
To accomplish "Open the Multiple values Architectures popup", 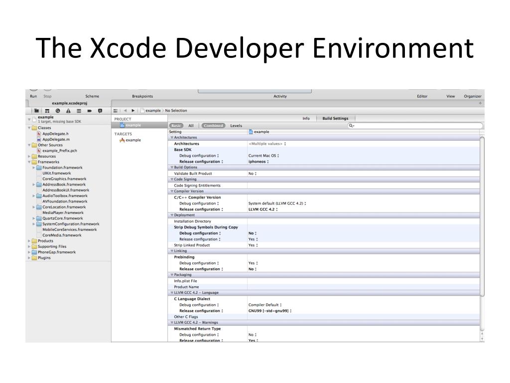I will [x=267, y=144].
